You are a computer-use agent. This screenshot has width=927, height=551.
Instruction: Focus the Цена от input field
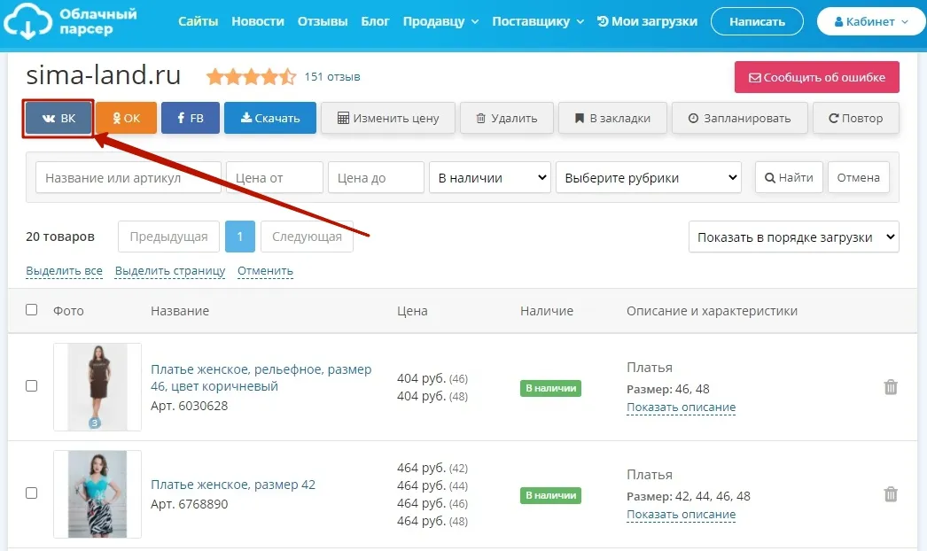[x=275, y=177]
